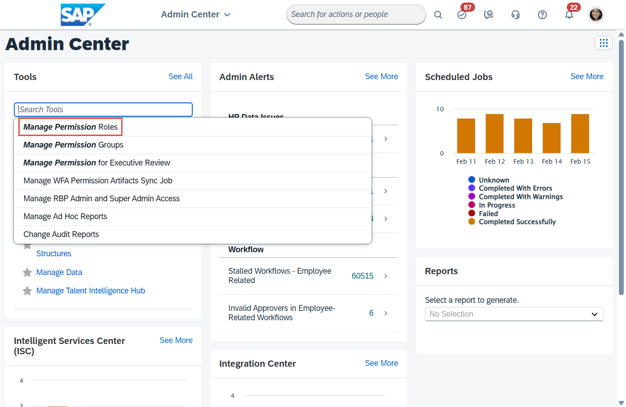
Task: Choose Manage Ad Hoc Reports suggestion
Action: [65, 216]
